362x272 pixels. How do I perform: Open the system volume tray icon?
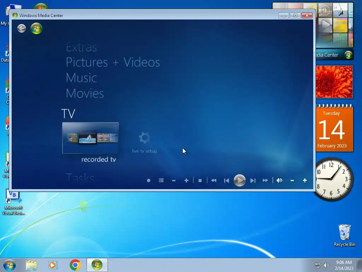[x=326, y=265]
